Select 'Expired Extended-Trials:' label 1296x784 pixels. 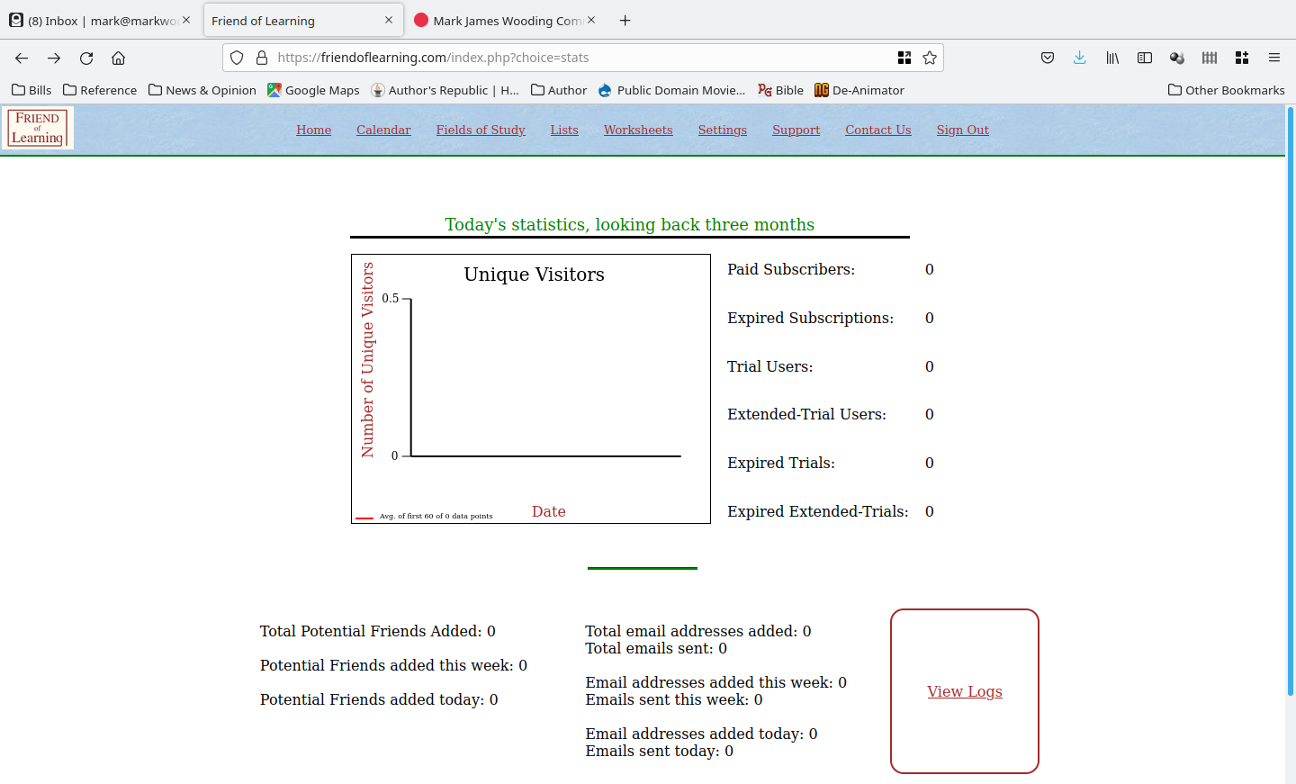pyautogui.click(x=818, y=511)
